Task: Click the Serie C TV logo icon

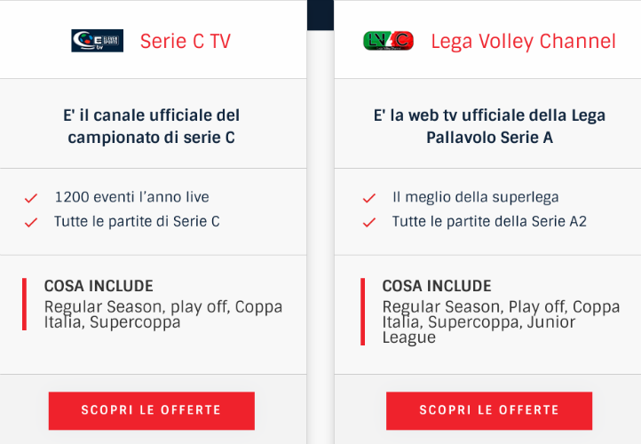Action: pos(98,41)
